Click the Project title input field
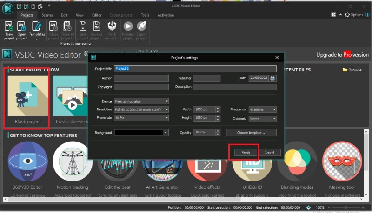The image size is (372, 213). [195, 69]
